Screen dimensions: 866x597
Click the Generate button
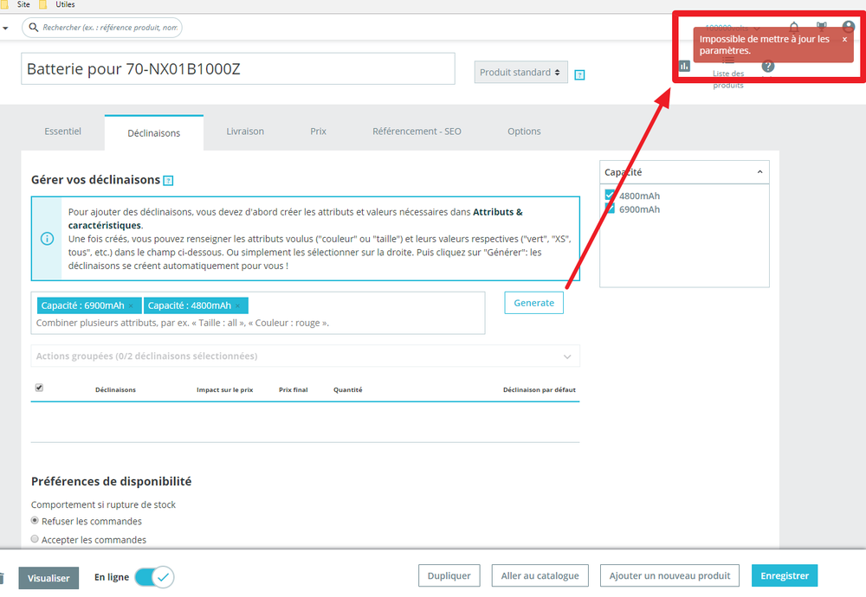coord(534,303)
